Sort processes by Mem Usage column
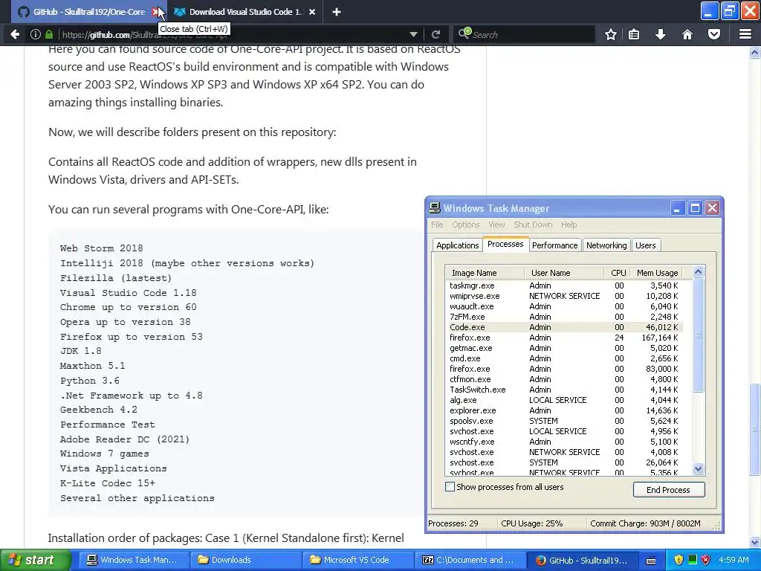The width and height of the screenshot is (761, 571). pyautogui.click(x=657, y=273)
